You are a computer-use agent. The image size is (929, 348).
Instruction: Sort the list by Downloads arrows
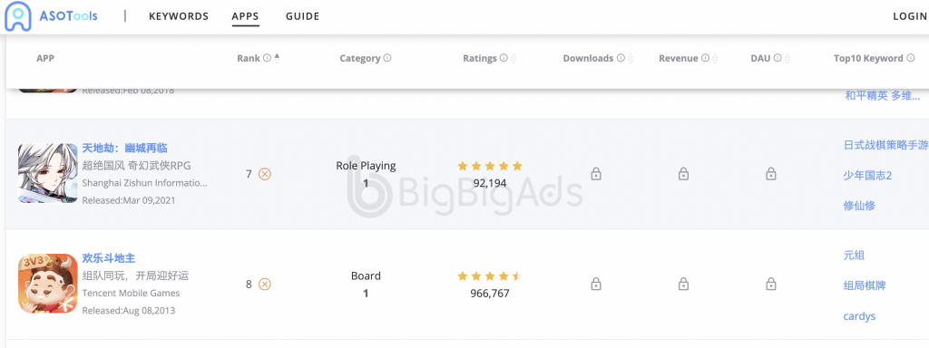point(631,59)
